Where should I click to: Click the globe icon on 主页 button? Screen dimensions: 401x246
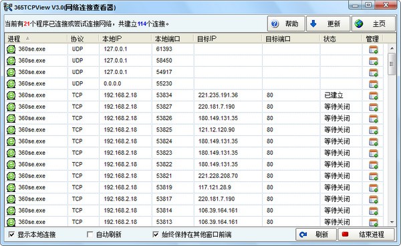pyautogui.click(x=359, y=24)
